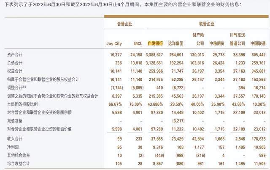Select 广发银行 total comprehensive income 8,867
This screenshot has width=270, height=170.
(158, 164)
